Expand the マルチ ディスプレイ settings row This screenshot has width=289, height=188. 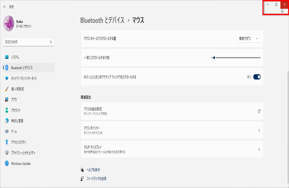point(172,149)
